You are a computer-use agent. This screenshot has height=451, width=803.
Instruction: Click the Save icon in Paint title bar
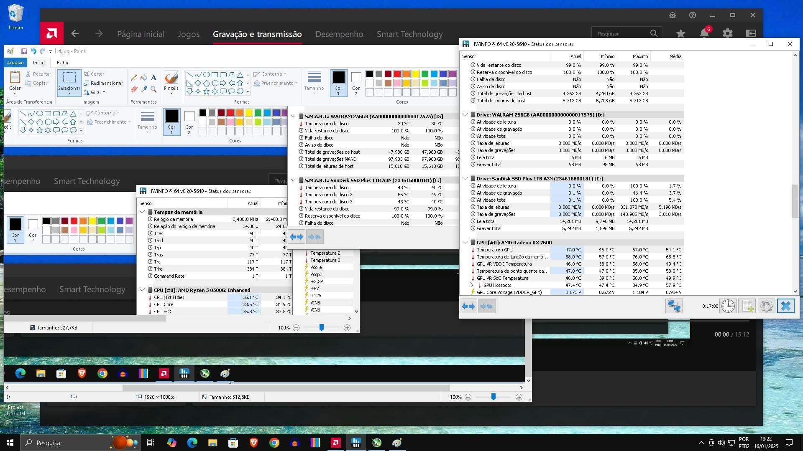[24, 51]
